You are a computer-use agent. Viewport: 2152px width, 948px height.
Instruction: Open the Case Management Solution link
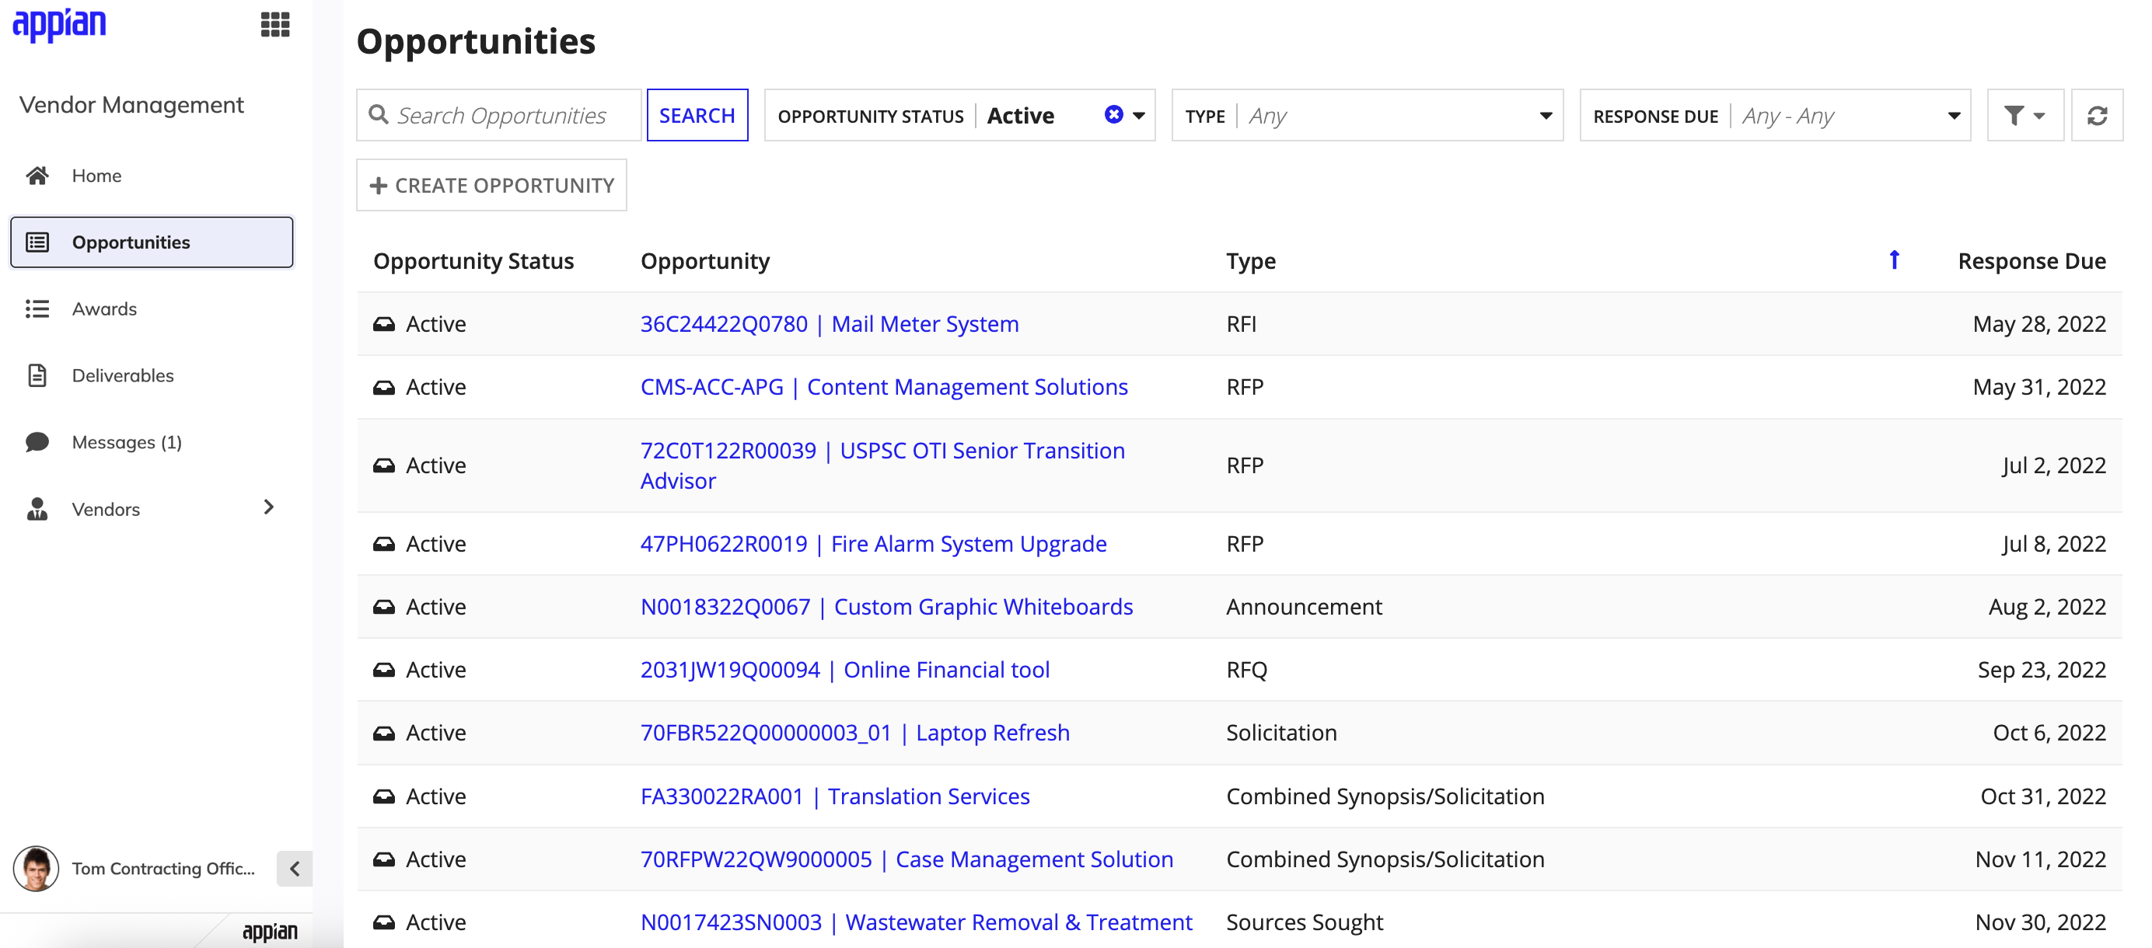[907, 859]
